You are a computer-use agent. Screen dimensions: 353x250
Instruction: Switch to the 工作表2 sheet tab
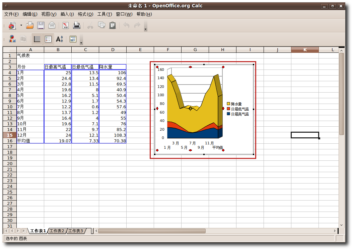57,231
